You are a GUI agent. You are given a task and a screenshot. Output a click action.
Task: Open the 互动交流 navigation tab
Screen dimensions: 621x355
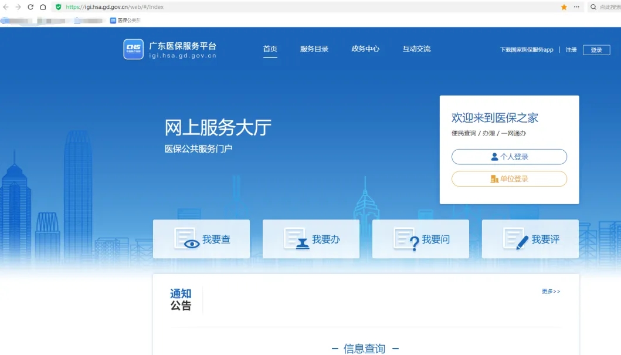coord(416,49)
